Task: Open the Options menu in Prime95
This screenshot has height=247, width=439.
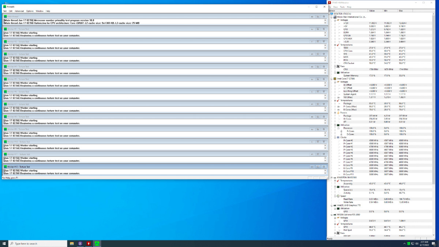Action: coord(30,11)
